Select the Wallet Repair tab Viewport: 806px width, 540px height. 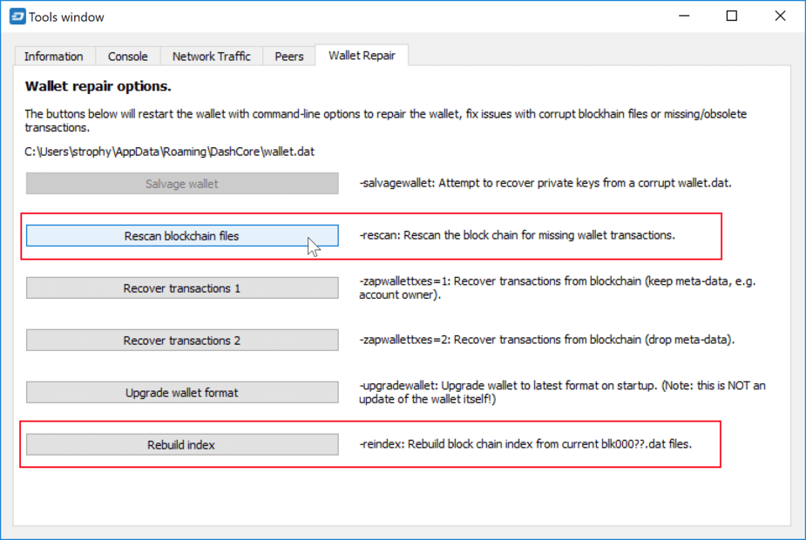tap(362, 56)
